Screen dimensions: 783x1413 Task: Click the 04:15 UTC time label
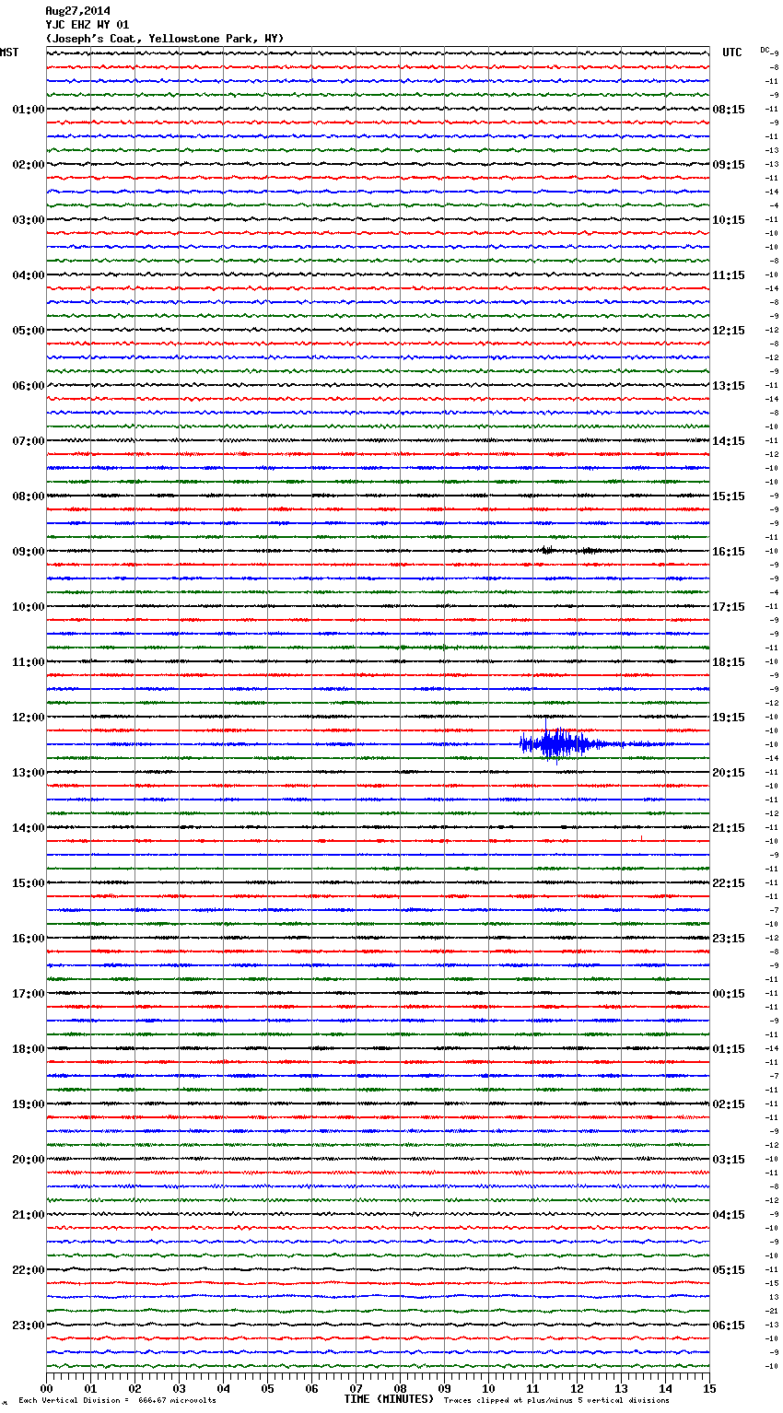[x=729, y=1215]
